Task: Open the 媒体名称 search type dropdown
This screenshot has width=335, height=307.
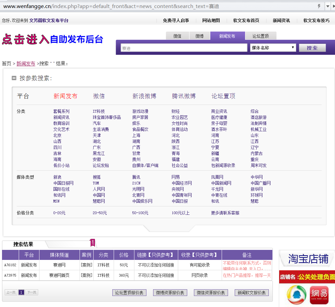Action: tap(273, 48)
